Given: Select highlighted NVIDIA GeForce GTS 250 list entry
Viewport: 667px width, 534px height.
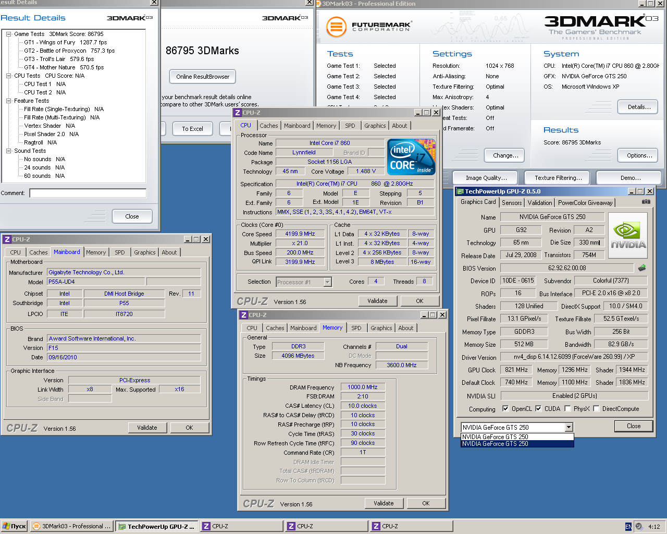Looking at the screenshot, I should click(517, 444).
